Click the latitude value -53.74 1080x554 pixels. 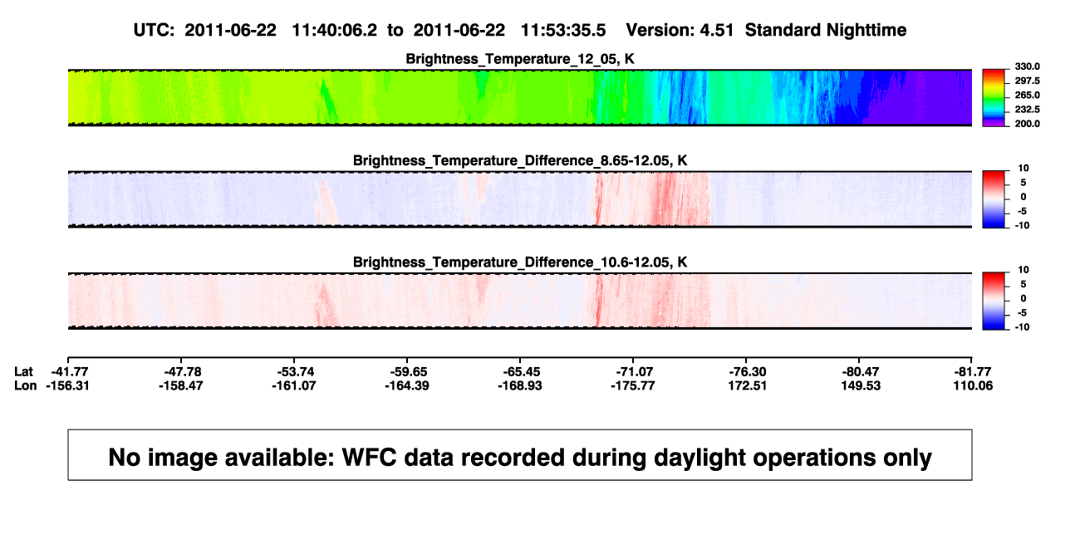295,371
